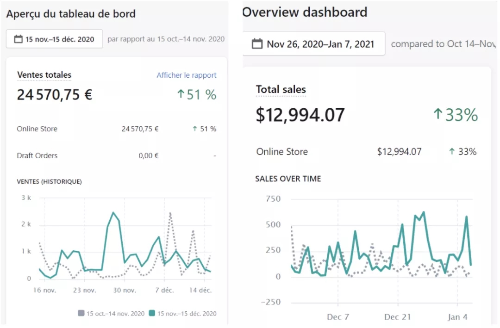Click the up arrow on the Online Store 33% row

point(453,151)
